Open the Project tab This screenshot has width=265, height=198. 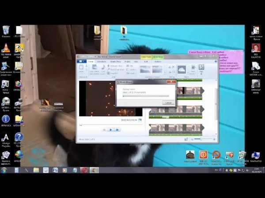point(127,62)
